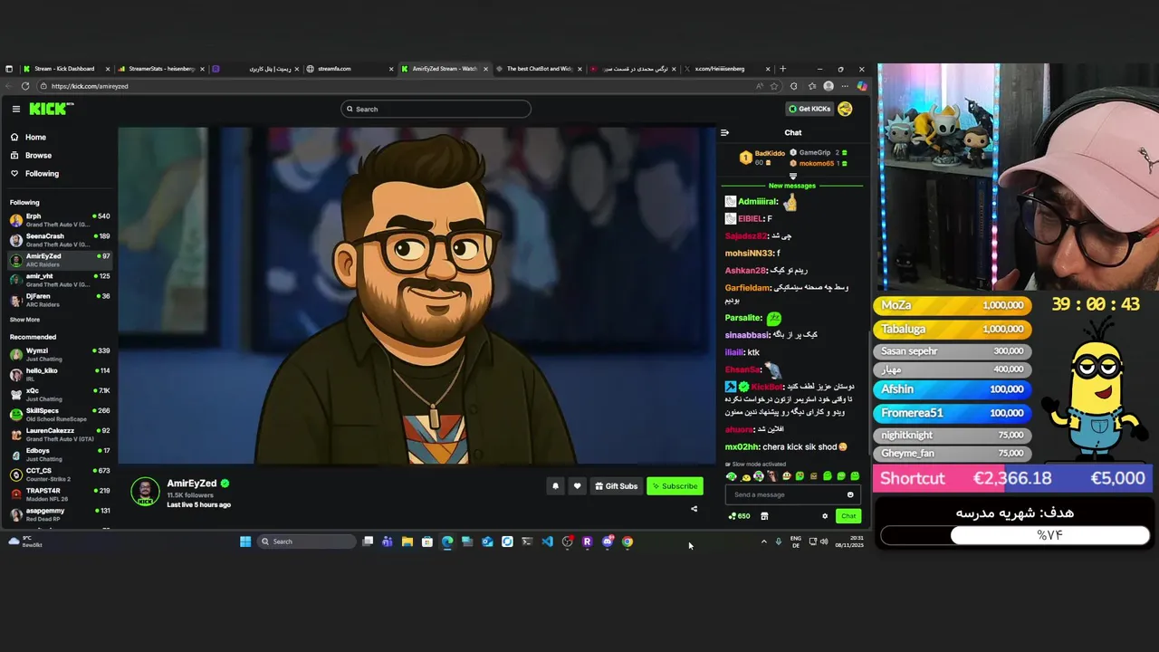
Task: Click New messages banner in chat
Action: pyautogui.click(x=792, y=186)
